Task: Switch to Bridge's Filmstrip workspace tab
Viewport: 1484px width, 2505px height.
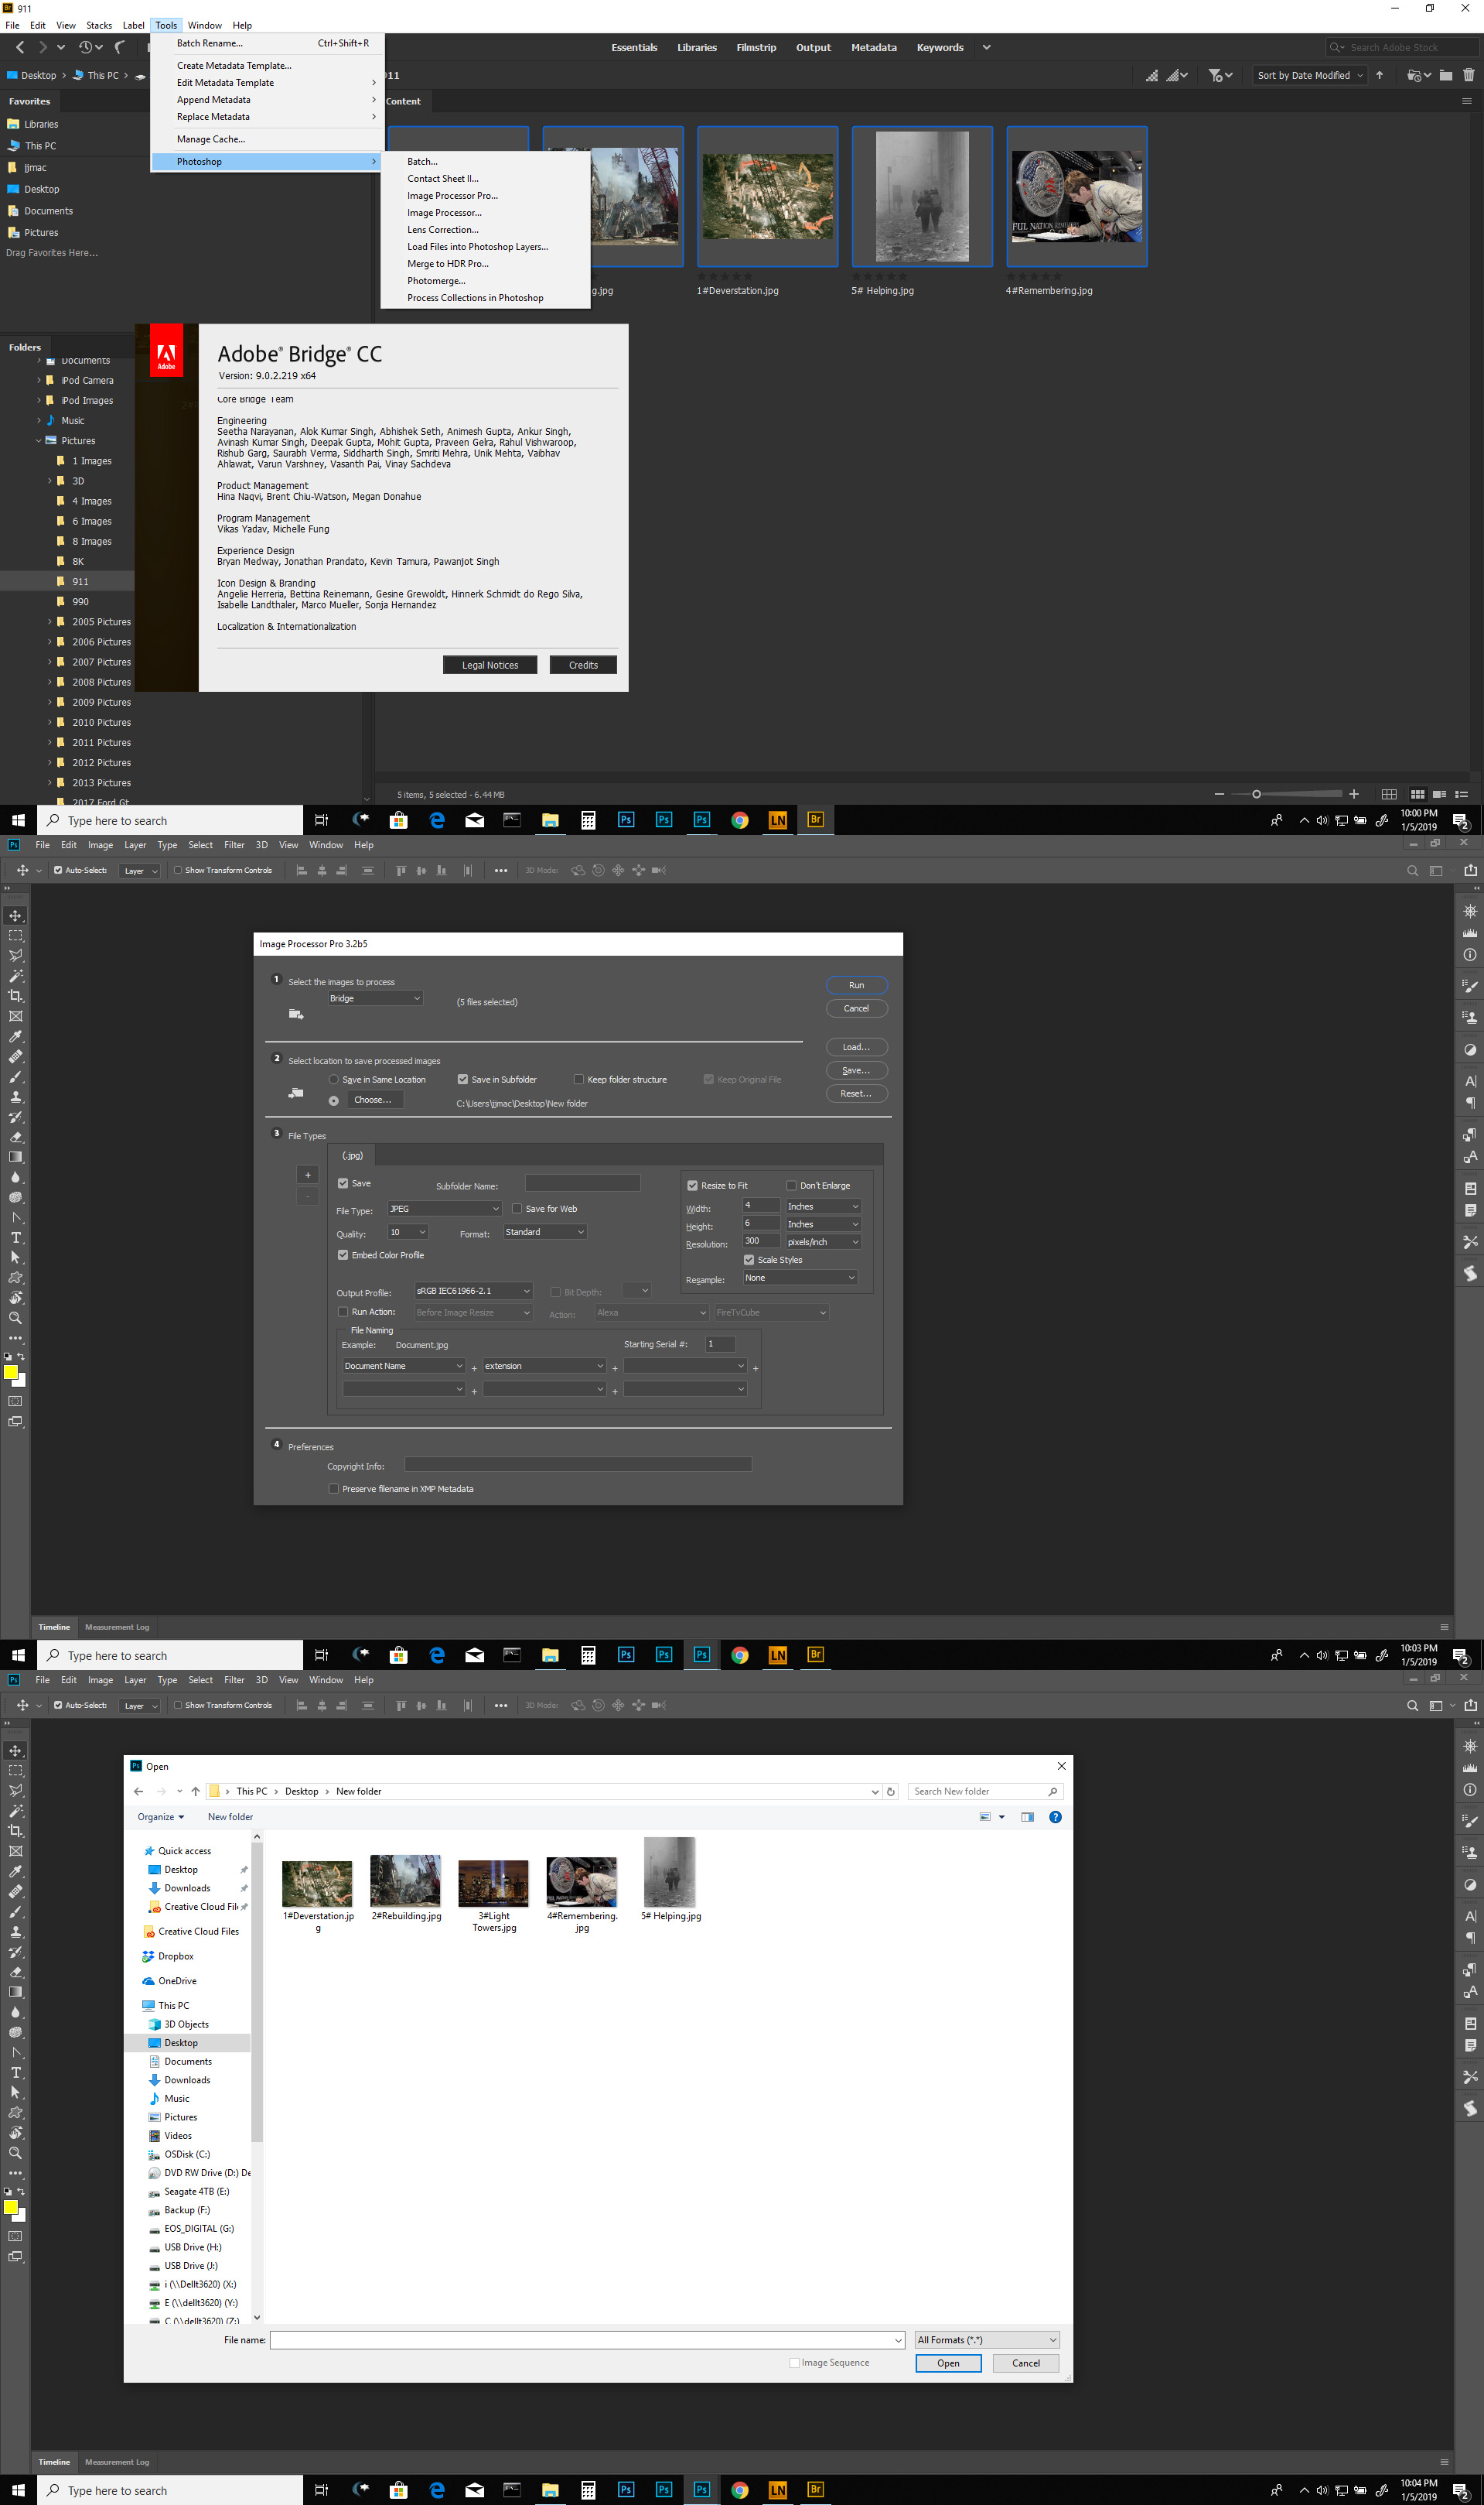Action: coord(756,47)
